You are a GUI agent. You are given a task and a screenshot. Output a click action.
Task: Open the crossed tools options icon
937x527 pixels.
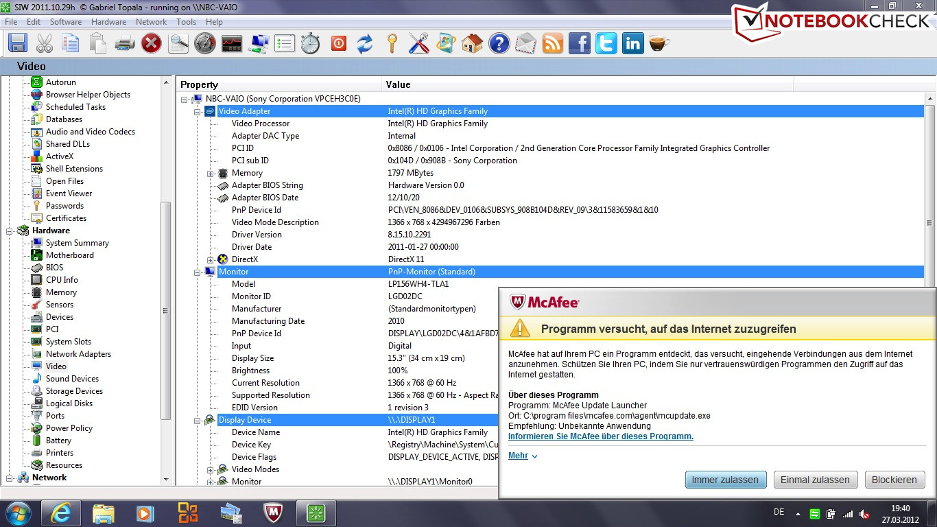pyautogui.click(x=418, y=43)
